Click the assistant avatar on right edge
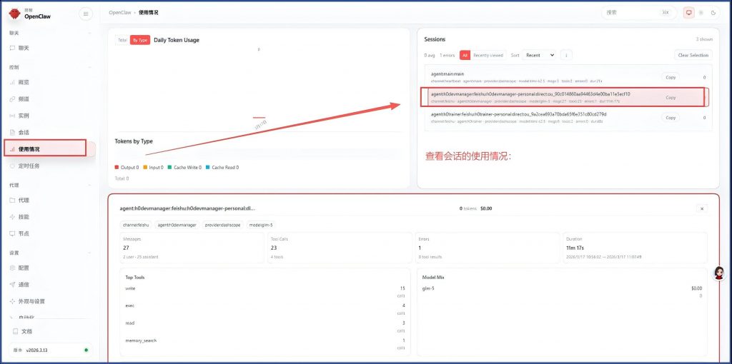This screenshot has width=732, height=364. coord(719,274)
